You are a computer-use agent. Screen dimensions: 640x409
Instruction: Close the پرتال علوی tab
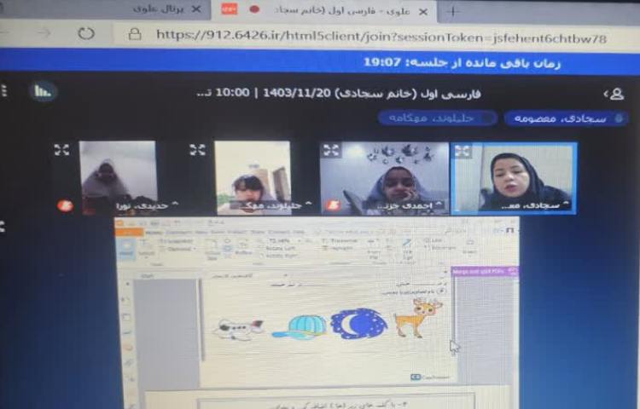coord(196,9)
